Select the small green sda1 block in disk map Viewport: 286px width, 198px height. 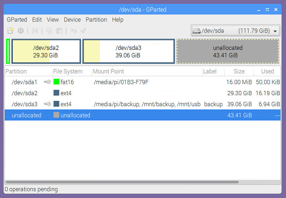pyautogui.click(x=8, y=51)
